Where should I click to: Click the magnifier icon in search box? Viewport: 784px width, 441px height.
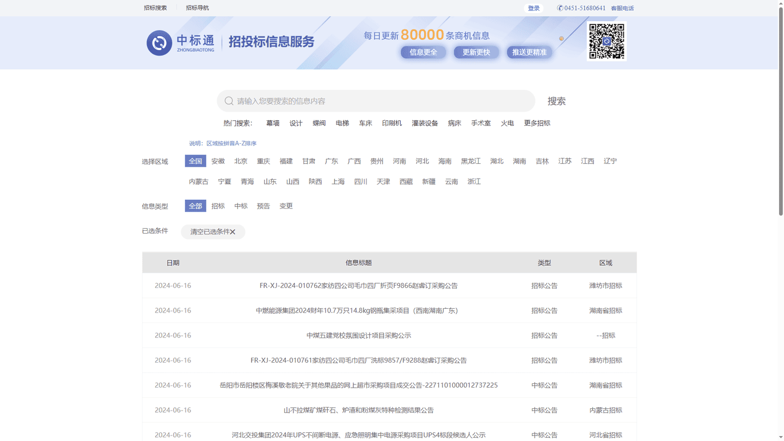[229, 101]
